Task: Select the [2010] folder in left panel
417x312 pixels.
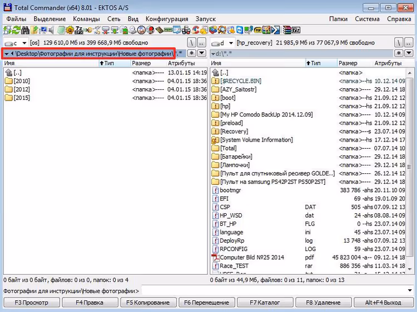Action: click(x=17, y=80)
